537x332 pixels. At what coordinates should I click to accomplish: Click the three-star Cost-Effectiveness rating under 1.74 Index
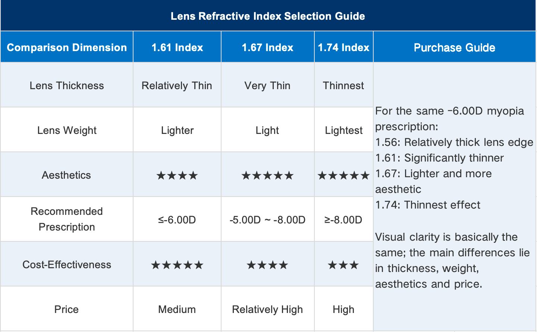[343, 265]
